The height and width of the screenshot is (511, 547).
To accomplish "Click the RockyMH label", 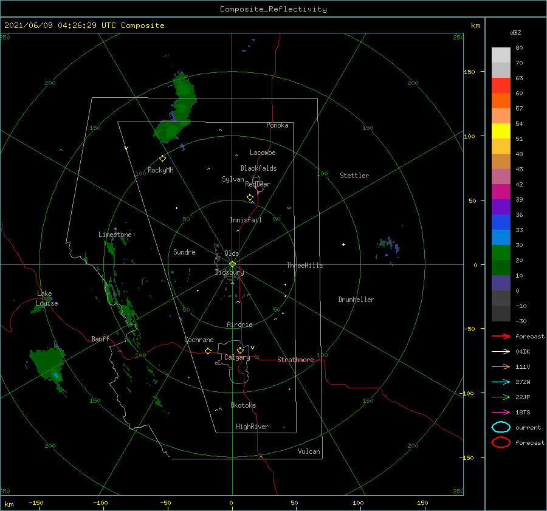I will 160,170.
